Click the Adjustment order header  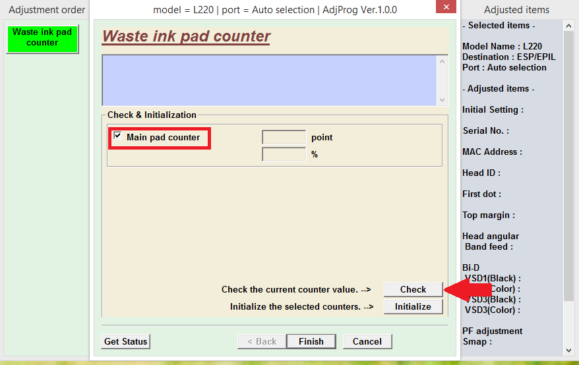click(x=47, y=10)
